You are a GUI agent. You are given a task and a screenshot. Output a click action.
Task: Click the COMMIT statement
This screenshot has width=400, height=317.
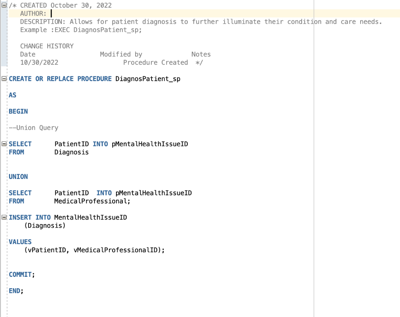[20, 274]
